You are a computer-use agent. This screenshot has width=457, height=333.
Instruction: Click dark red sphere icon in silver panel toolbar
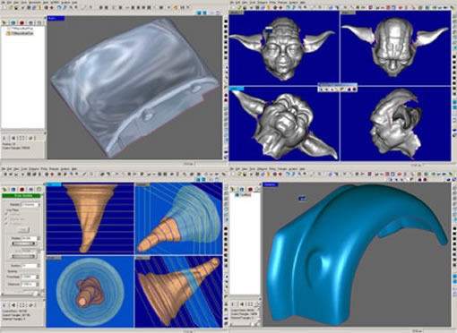pyautogui.click(x=47, y=7)
